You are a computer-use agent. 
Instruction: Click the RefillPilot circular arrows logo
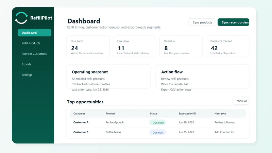(x=21, y=18)
